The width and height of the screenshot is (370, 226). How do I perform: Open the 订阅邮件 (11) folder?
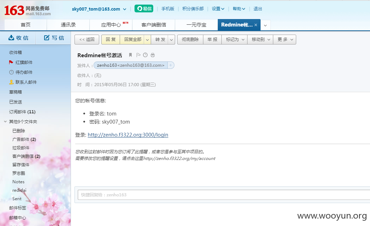tap(22, 112)
